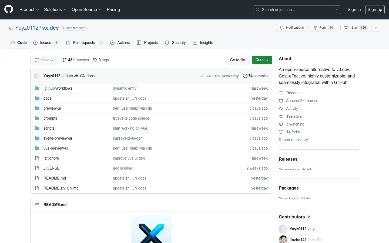Screen dimensions: 389x243
Task: Star the repository
Action: 356,28
